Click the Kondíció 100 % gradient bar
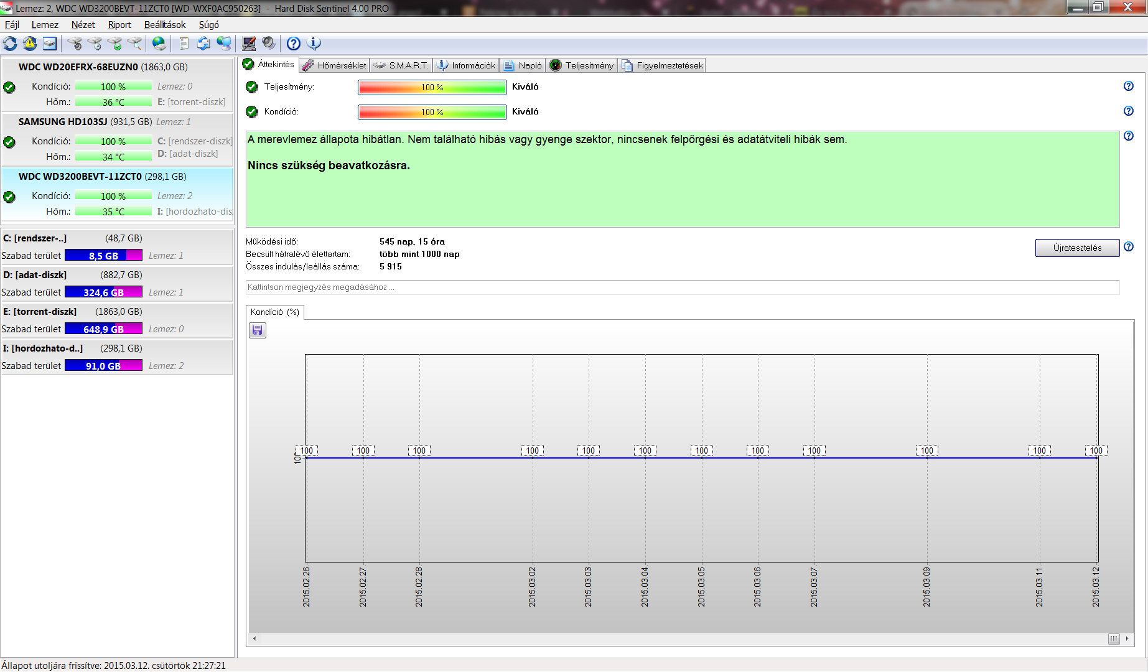This screenshot has width=1148, height=672. click(x=432, y=112)
